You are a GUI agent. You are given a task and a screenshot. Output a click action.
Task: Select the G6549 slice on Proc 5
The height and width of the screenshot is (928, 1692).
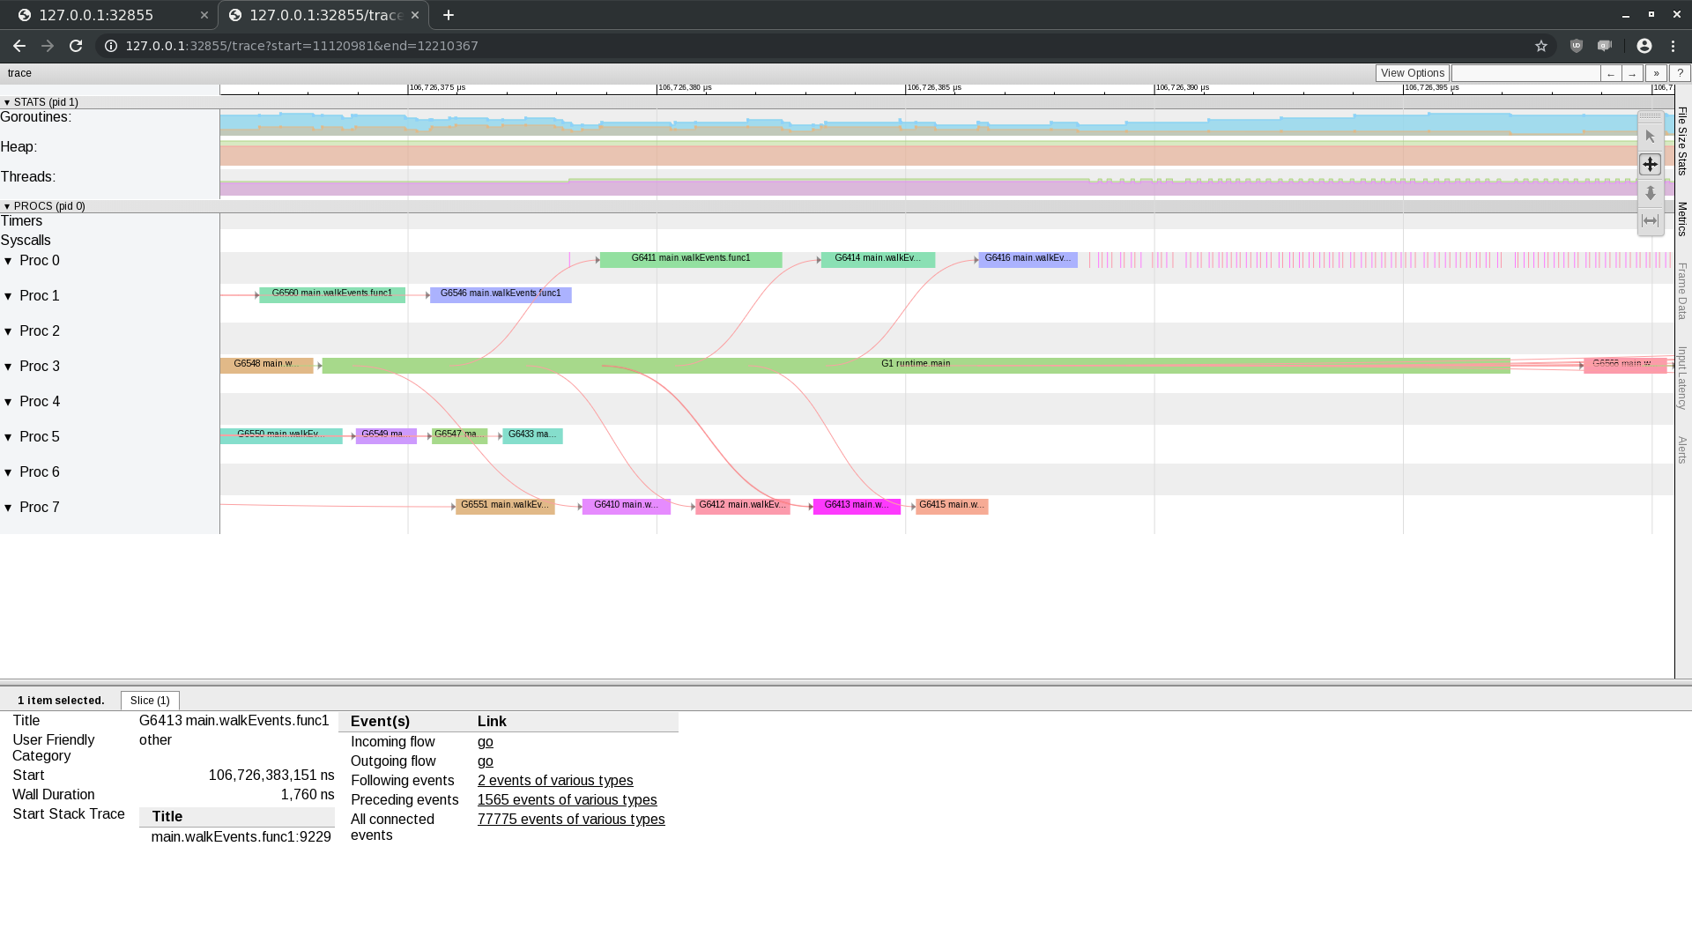pyautogui.click(x=386, y=435)
